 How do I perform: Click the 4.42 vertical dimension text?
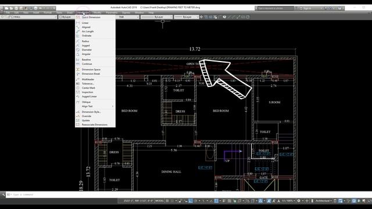click(246, 110)
